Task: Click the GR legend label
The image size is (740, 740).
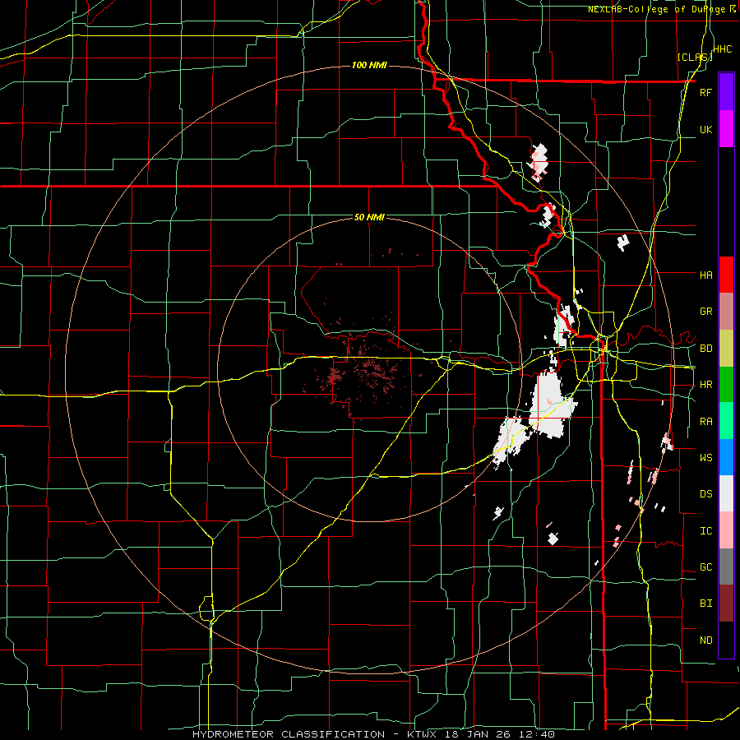Action: click(x=705, y=312)
